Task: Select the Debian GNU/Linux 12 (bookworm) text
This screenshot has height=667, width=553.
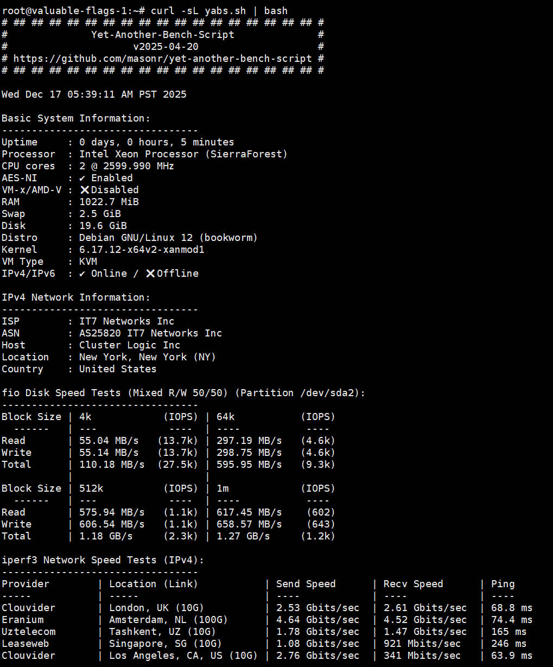Action: pyautogui.click(x=168, y=238)
